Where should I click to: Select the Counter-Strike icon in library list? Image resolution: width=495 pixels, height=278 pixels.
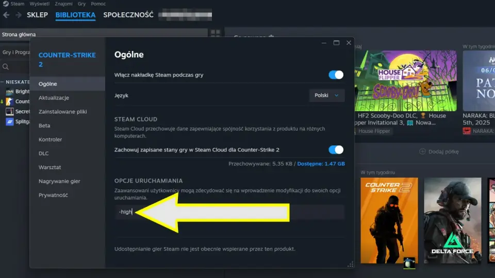point(10,101)
